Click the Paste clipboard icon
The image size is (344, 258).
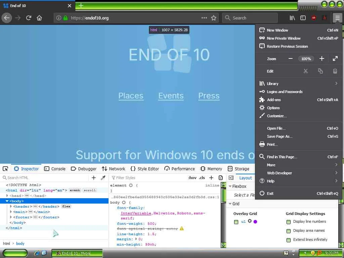click(335, 71)
